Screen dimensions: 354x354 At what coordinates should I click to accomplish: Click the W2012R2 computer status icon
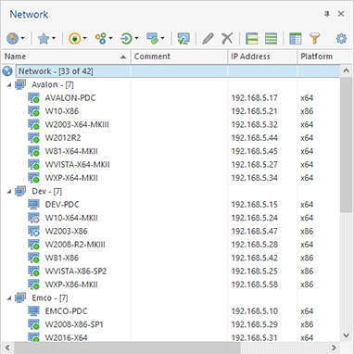pos(33,137)
